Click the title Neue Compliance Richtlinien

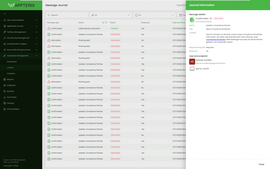pos(218,29)
